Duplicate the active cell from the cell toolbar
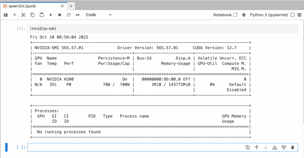The image size is (304, 158). click(x=248, y=147)
